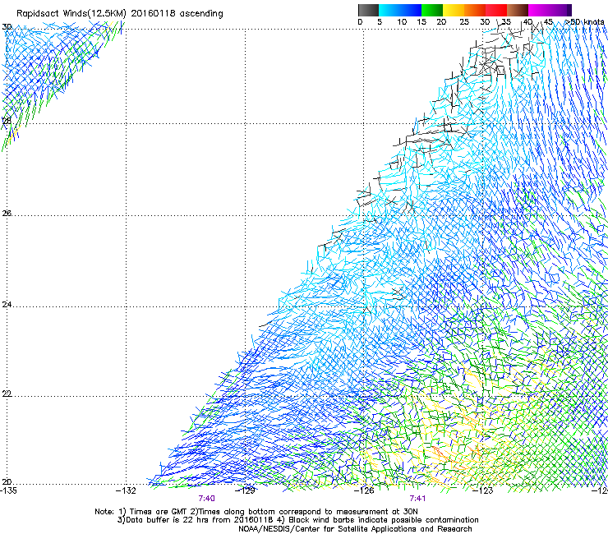Click the latitude label '30' on the left axis
608x534 pixels.
click(7, 27)
